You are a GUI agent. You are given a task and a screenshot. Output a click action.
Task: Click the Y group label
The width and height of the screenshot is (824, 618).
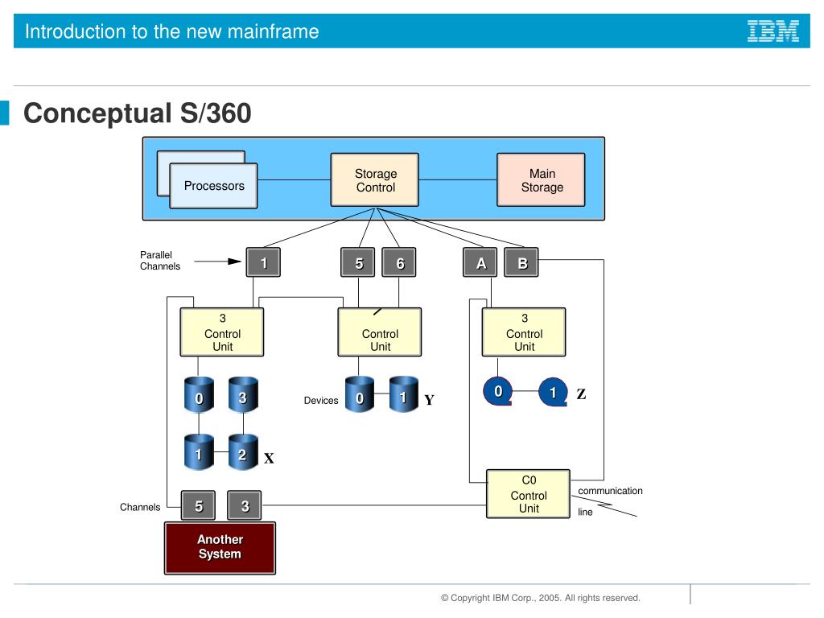pyautogui.click(x=430, y=401)
